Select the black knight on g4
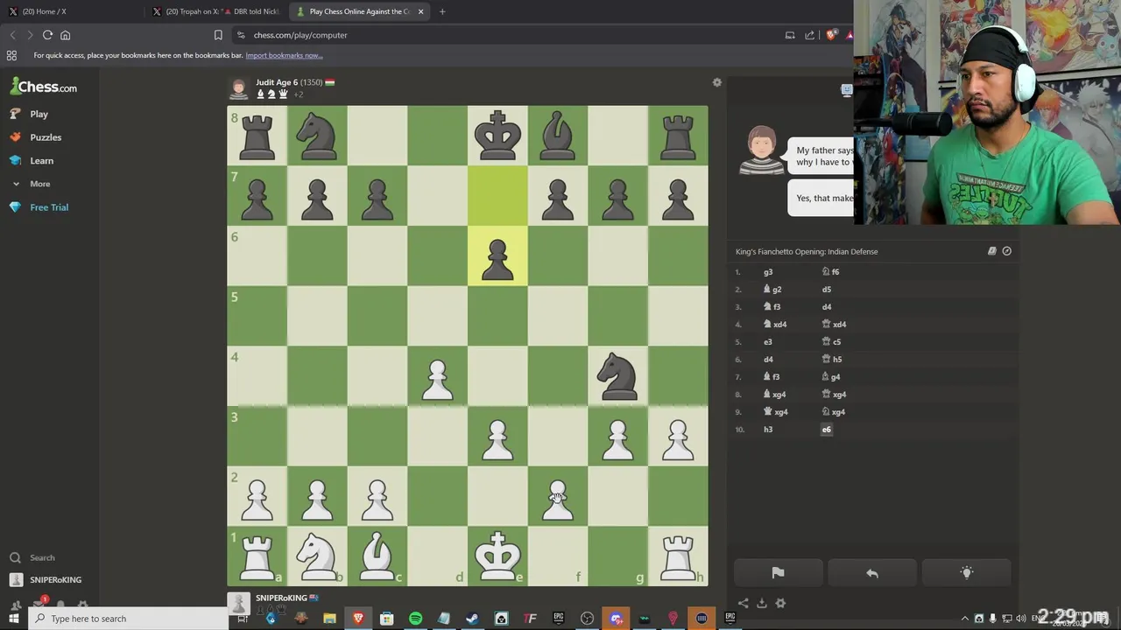This screenshot has height=630, width=1121. [618, 376]
